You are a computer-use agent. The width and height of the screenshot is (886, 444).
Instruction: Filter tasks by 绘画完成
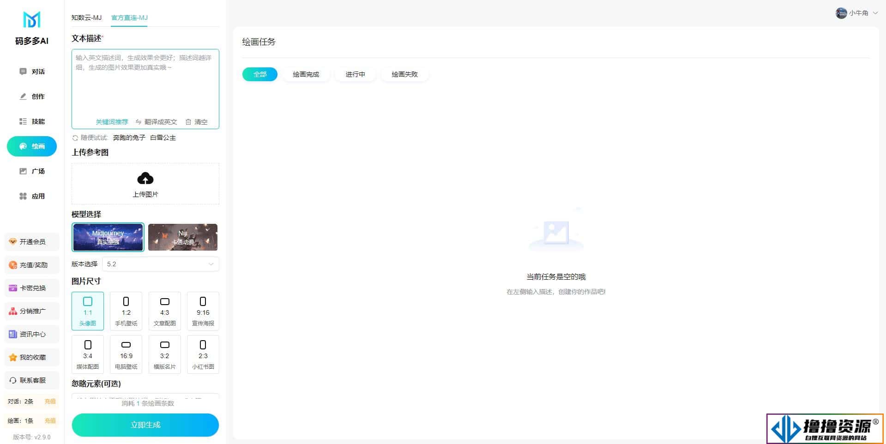pyautogui.click(x=306, y=74)
